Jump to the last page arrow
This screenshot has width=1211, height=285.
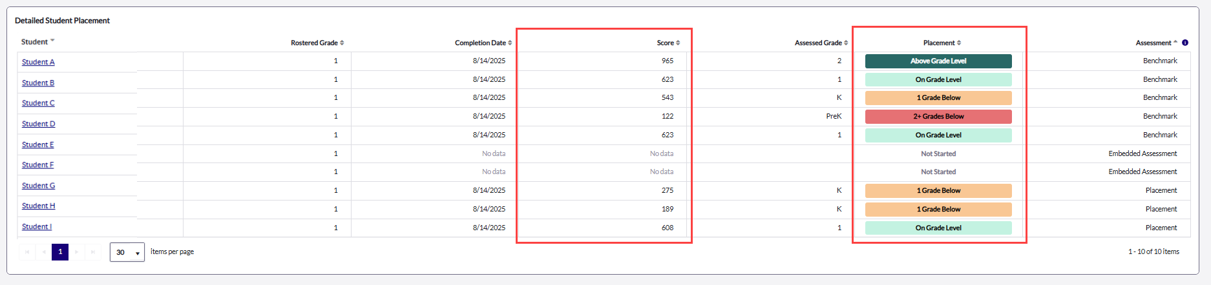tap(93, 252)
